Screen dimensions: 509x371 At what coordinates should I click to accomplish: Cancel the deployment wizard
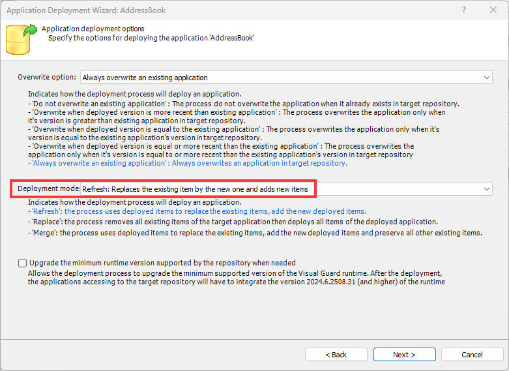pyautogui.click(x=472, y=355)
